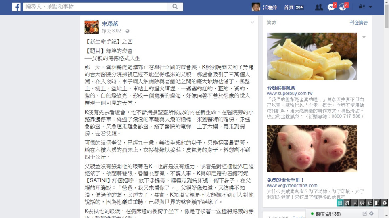Toggle the IME 正 character mode button
The width and height of the screenshot is (389, 218).
click(370, 203)
